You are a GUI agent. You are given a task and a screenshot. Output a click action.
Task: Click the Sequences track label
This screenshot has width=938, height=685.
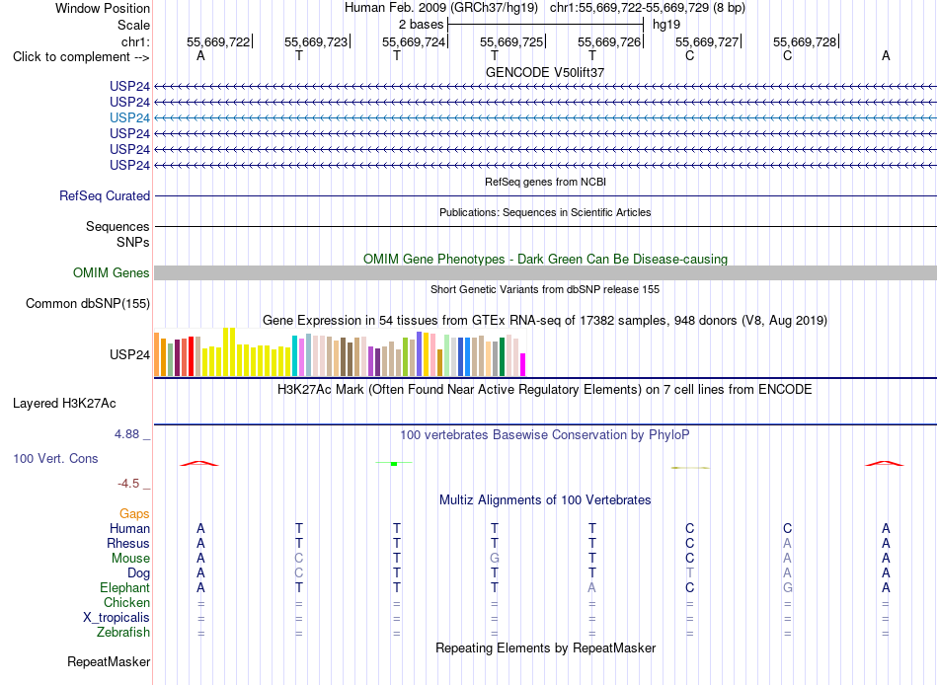pyautogui.click(x=117, y=226)
